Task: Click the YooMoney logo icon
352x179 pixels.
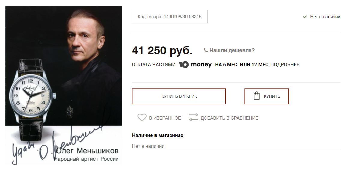Action: pos(184,64)
